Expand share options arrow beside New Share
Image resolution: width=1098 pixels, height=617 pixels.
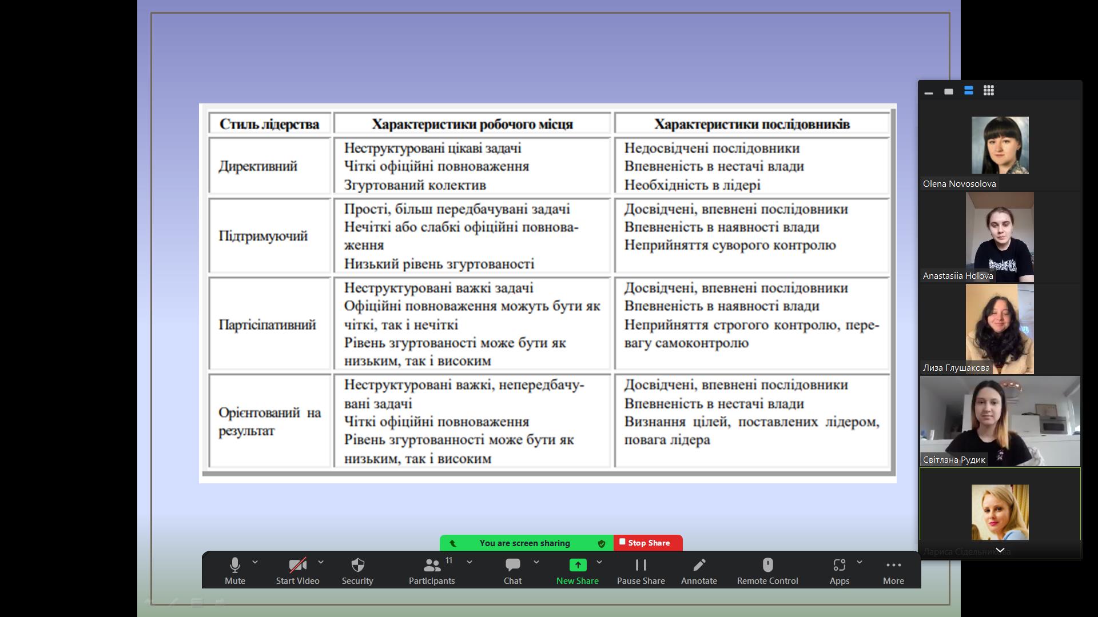pos(599,562)
